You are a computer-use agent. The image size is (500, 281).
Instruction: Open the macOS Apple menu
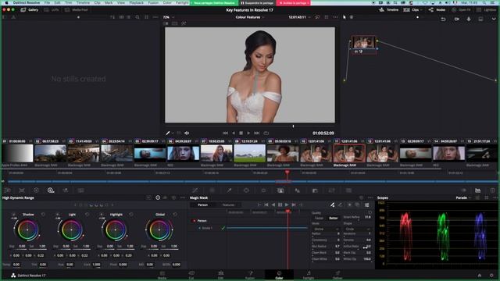[6, 2]
